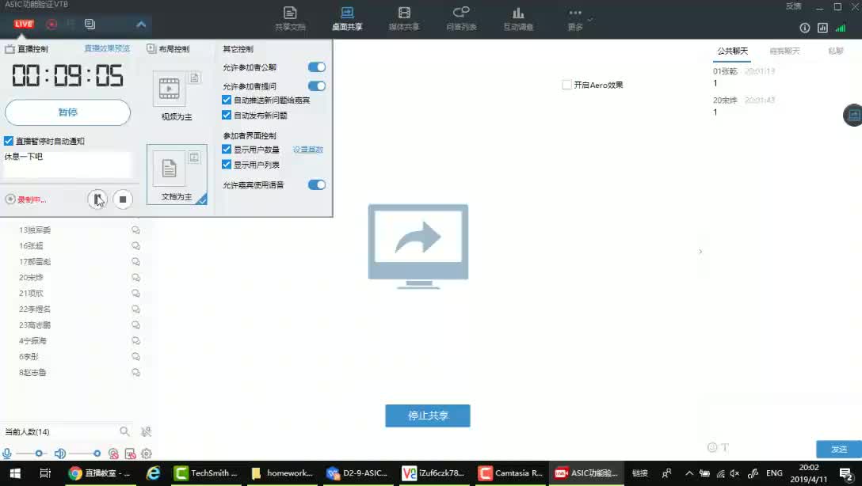Click the 停止共享 stop sharing button
The image size is (862, 486).
coord(428,416)
